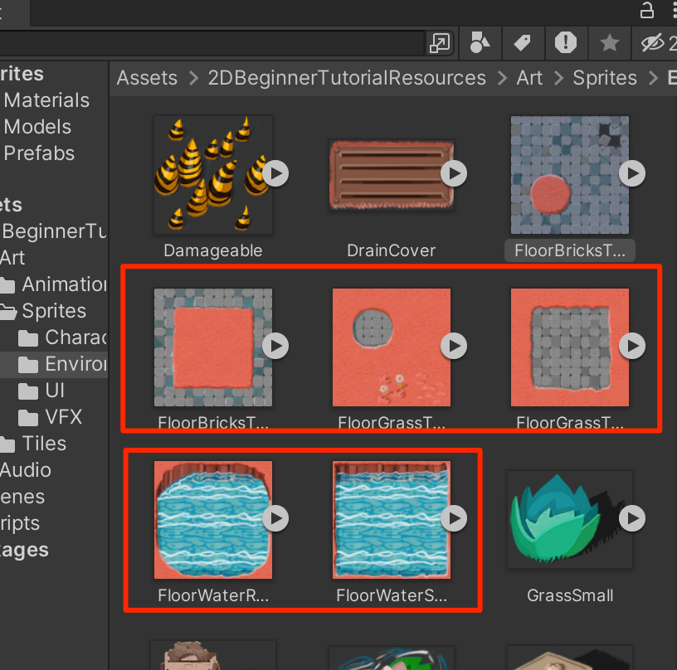
Task: Select the highlighted Enviro... folder row
Action: pos(54,365)
